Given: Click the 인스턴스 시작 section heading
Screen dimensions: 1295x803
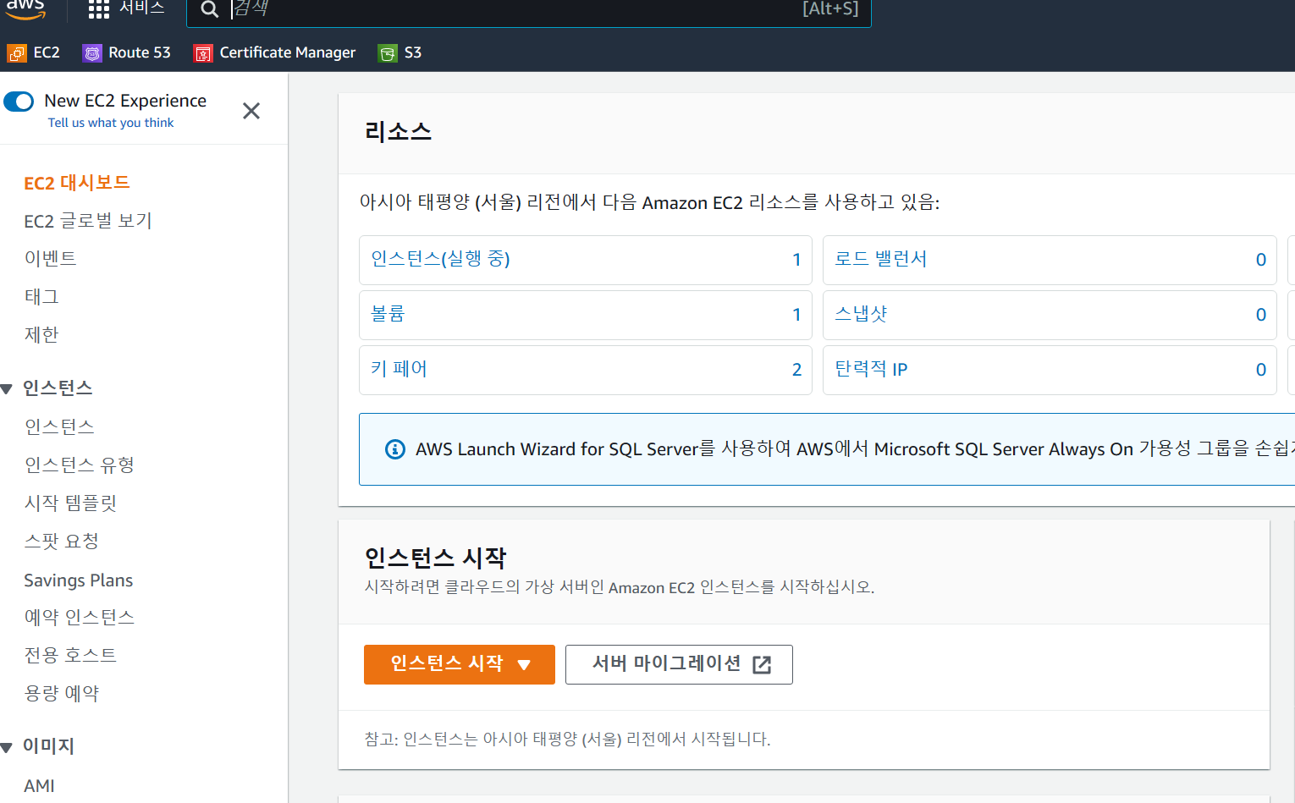Looking at the screenshot, I should [435, 558].
